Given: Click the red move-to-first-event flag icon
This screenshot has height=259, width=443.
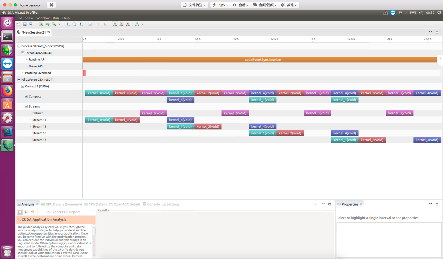Looking at the screenshot, I should (106, 24).
